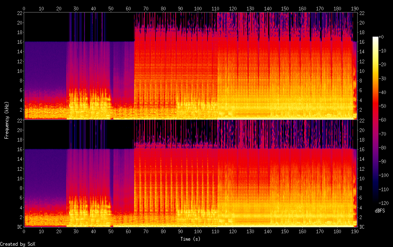Click the 10 kHz label right of lower channel
This screenshot has height=247, width=393.
coord(362,178)
